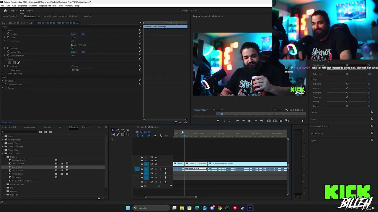Open the Fit zoom level dropdown
The image size is (378, 212).
[x=218, y=110]
